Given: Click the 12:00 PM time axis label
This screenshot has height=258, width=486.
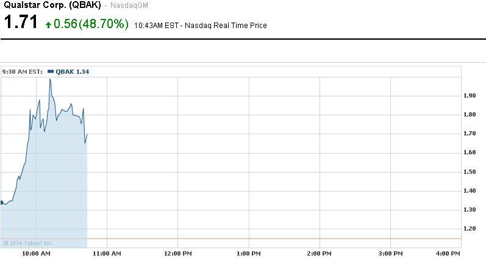Looking at the screenshot, I should pos(177,253).
